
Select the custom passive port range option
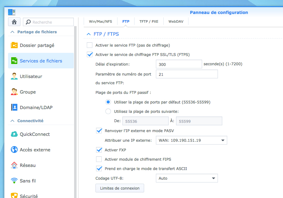tap(108, 111)
